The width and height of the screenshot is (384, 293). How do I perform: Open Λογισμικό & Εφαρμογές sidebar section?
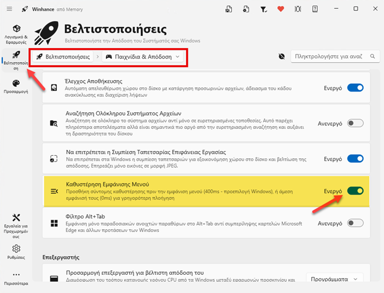pyautogui.click(x=16, y=34)
